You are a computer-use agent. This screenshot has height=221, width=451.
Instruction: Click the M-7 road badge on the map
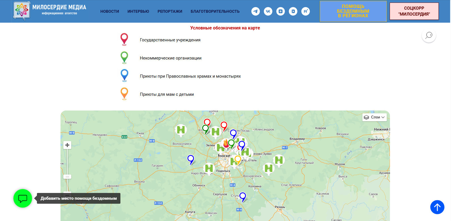pos(285,148)
